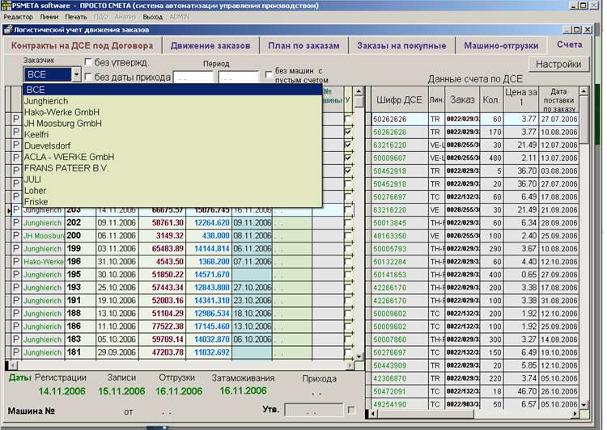Select the row with ДСЕ code 50452918

397,171
